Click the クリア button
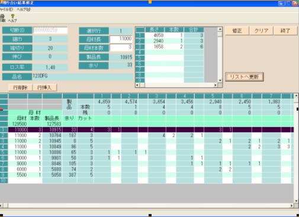The width and height of the screenshot is (299, 217). pos(261,31)
